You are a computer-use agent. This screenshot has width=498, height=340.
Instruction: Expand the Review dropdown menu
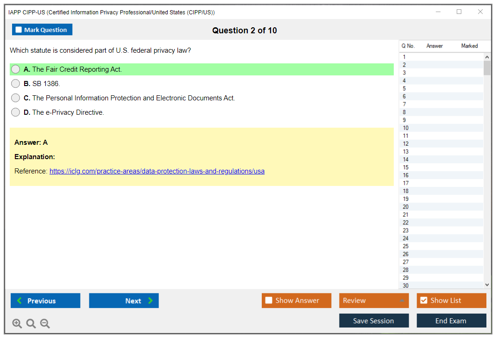(373, 301)
